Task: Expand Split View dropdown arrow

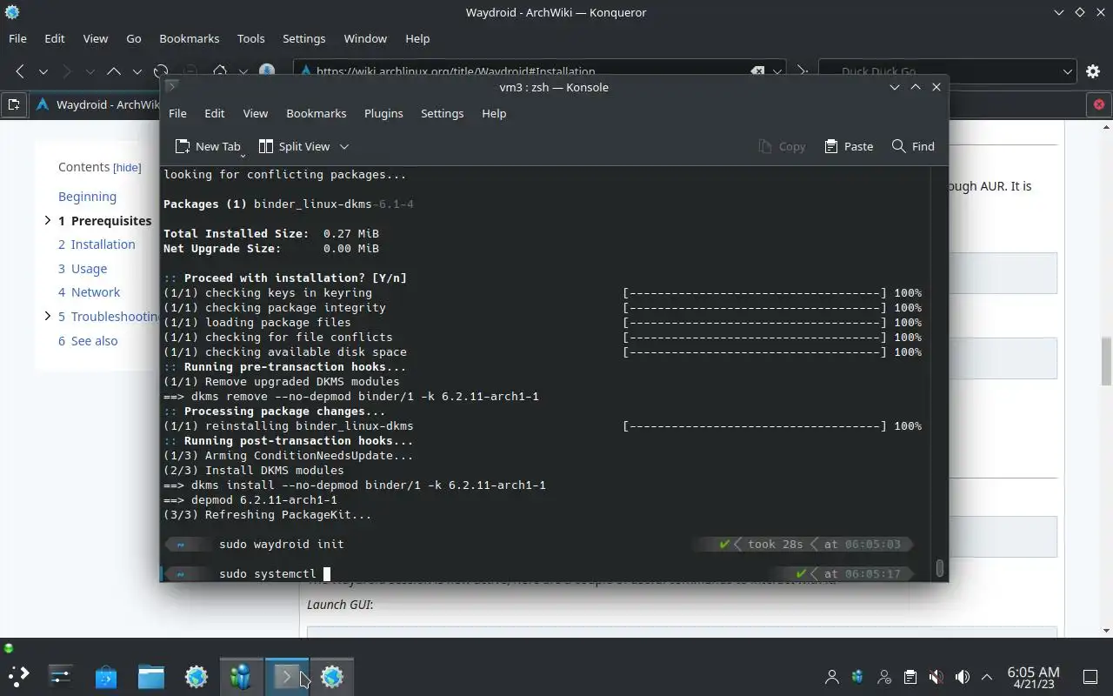Action: 343,146
